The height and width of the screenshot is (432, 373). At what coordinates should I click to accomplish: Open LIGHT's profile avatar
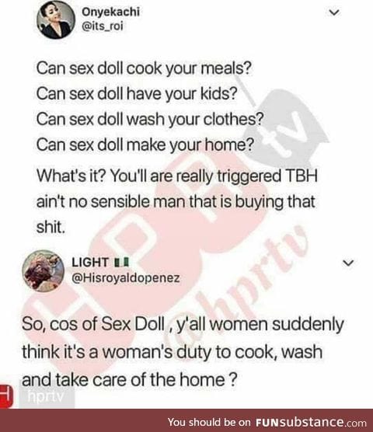44,270
